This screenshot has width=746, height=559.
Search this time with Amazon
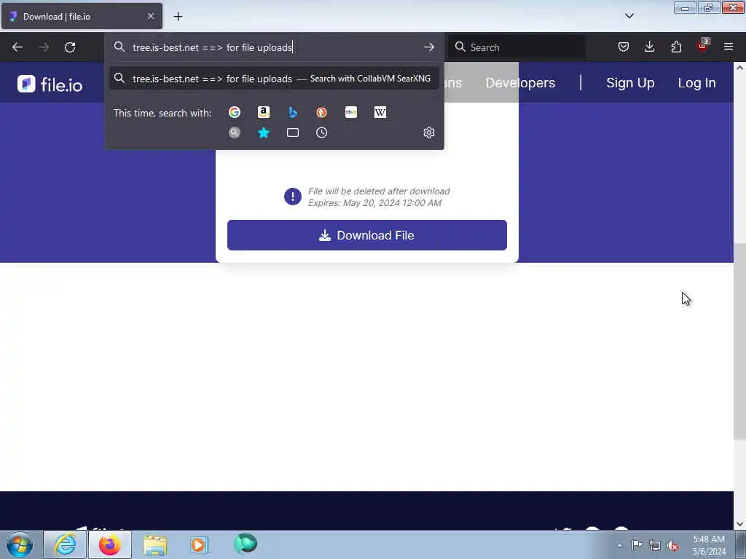click(x=264, y=112)
